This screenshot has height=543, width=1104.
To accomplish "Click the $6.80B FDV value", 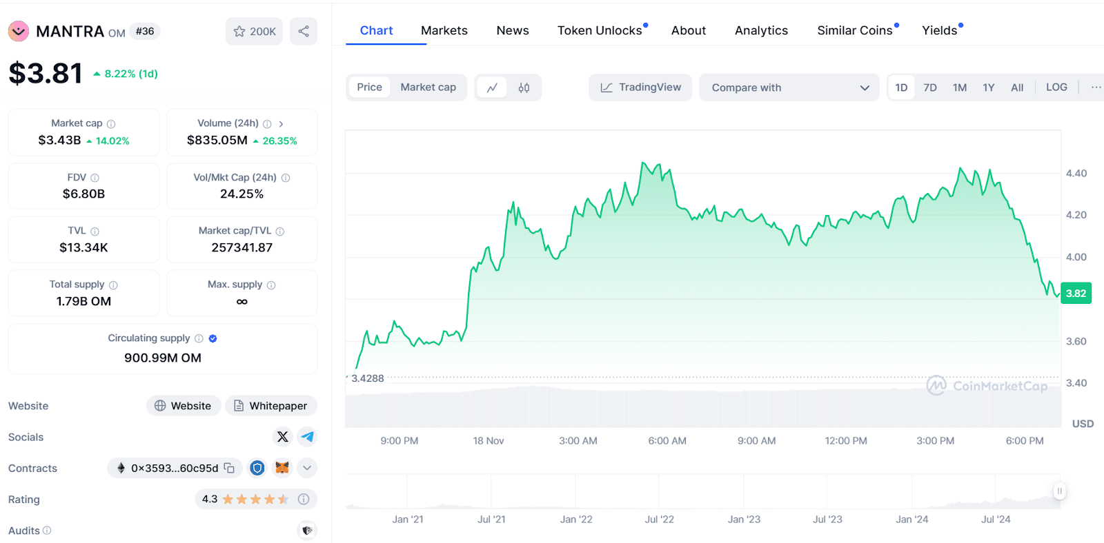I will tap(83, 194).
